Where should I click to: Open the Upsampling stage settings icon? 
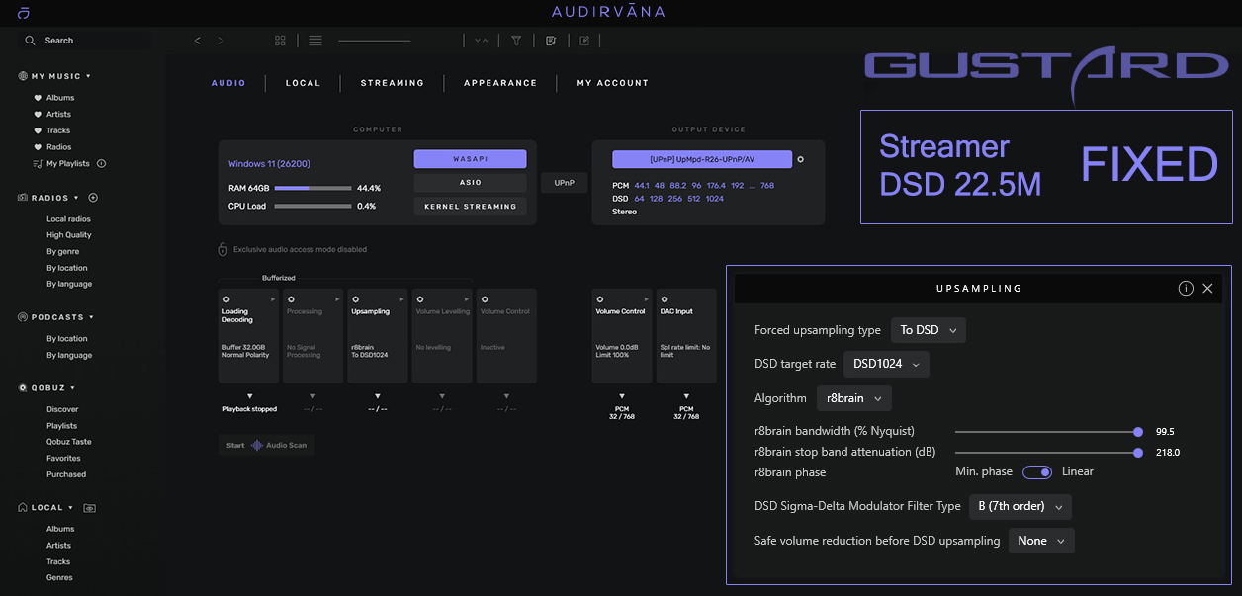[x=354, y=298]
